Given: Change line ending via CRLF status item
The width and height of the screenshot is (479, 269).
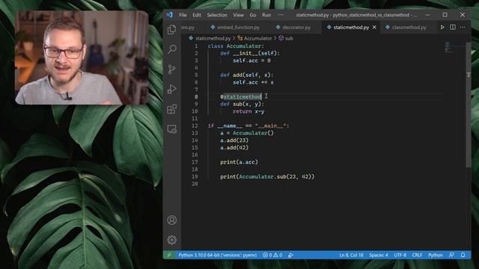Looking at the screenshot, I should (417, 255).
